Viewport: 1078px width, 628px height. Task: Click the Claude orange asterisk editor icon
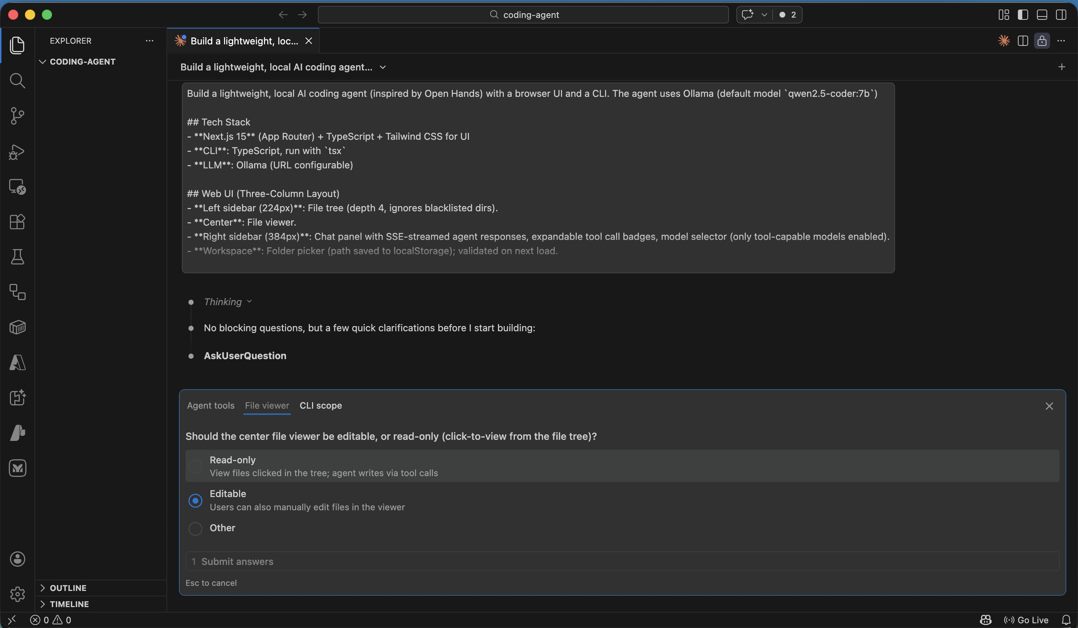(x=1003, y=41)
